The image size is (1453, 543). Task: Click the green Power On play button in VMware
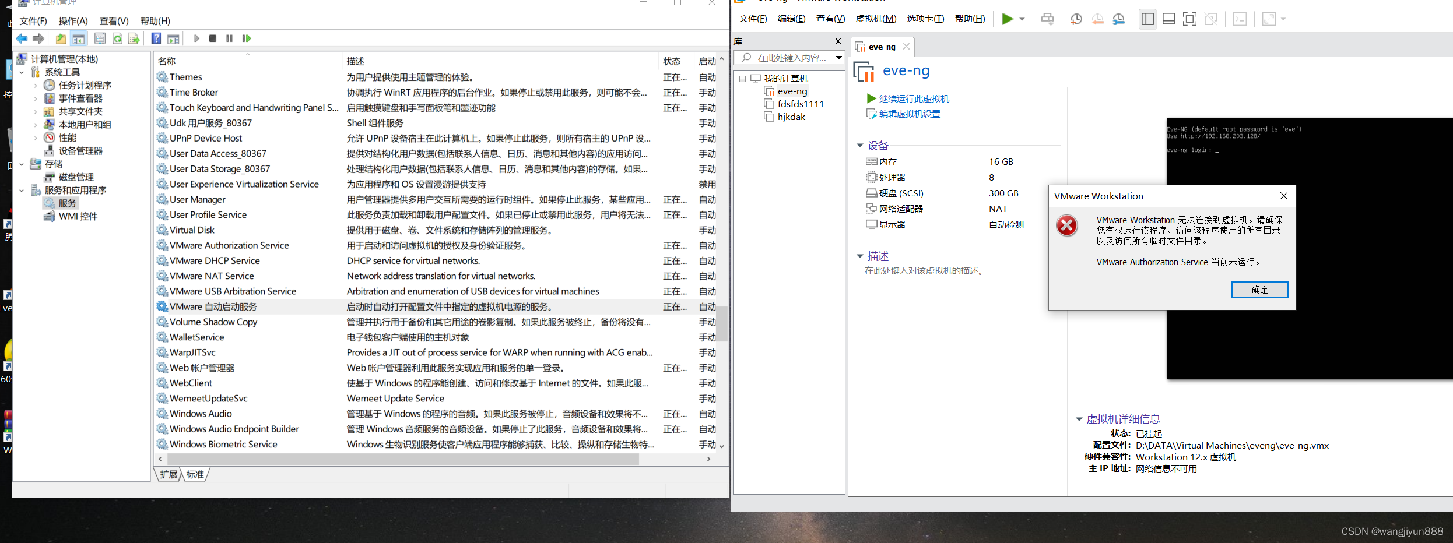click(x=1007, y=19)
